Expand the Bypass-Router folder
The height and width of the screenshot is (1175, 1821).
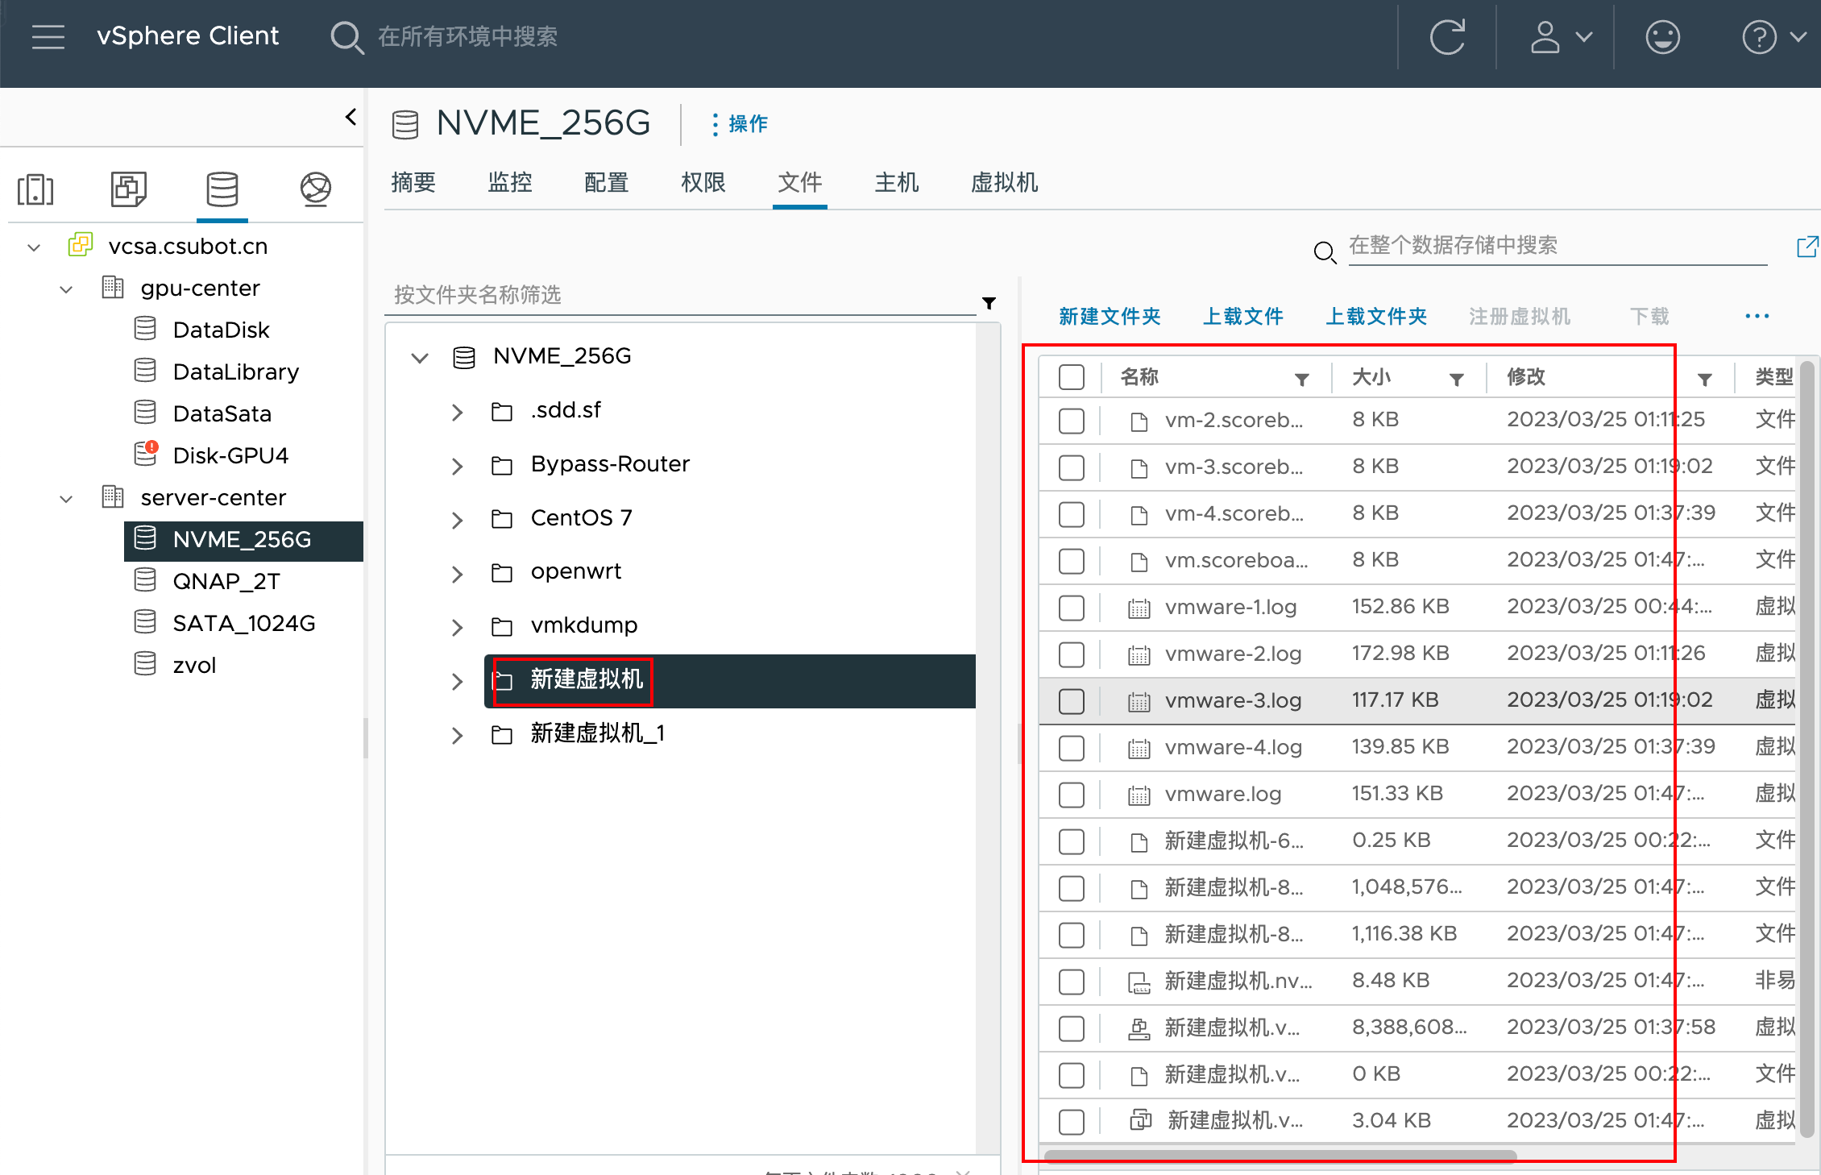(x=457, y=466)
